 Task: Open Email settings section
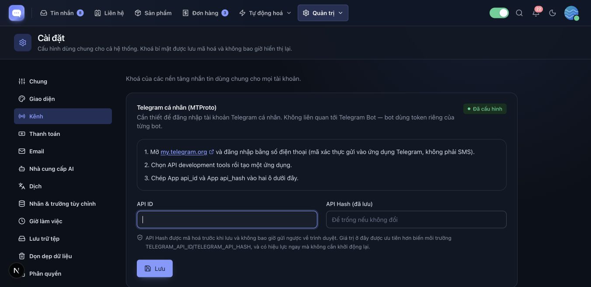click(x=63, y=151)
